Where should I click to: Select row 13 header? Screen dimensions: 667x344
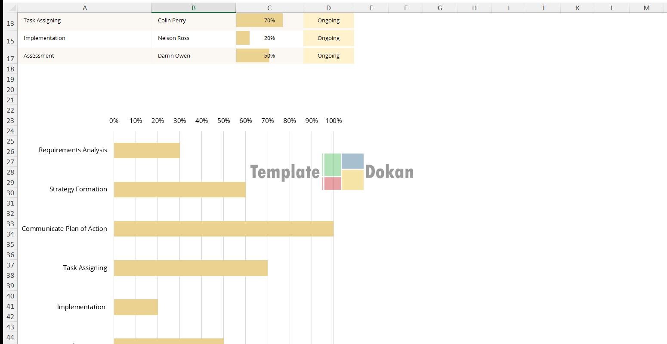pos(10,23)
